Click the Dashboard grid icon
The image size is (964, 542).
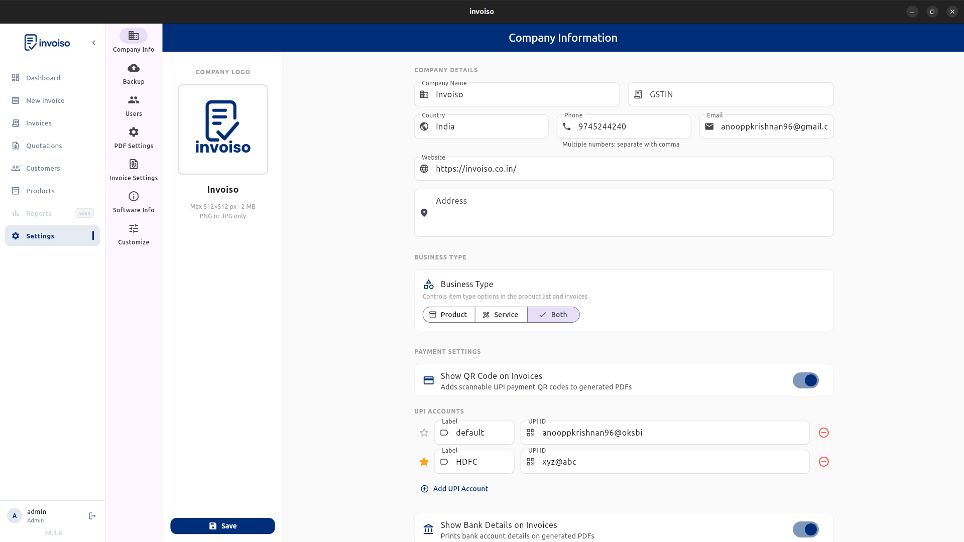[x=16, y=78]
